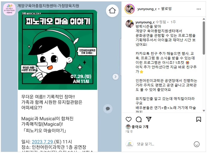Save the post with the bookmark icon
This screenshot has width=208, height=154.
pyautogui.click(x=199, y=119)
